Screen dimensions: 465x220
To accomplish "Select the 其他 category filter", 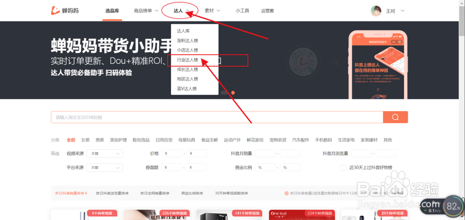I will (388, 140).
